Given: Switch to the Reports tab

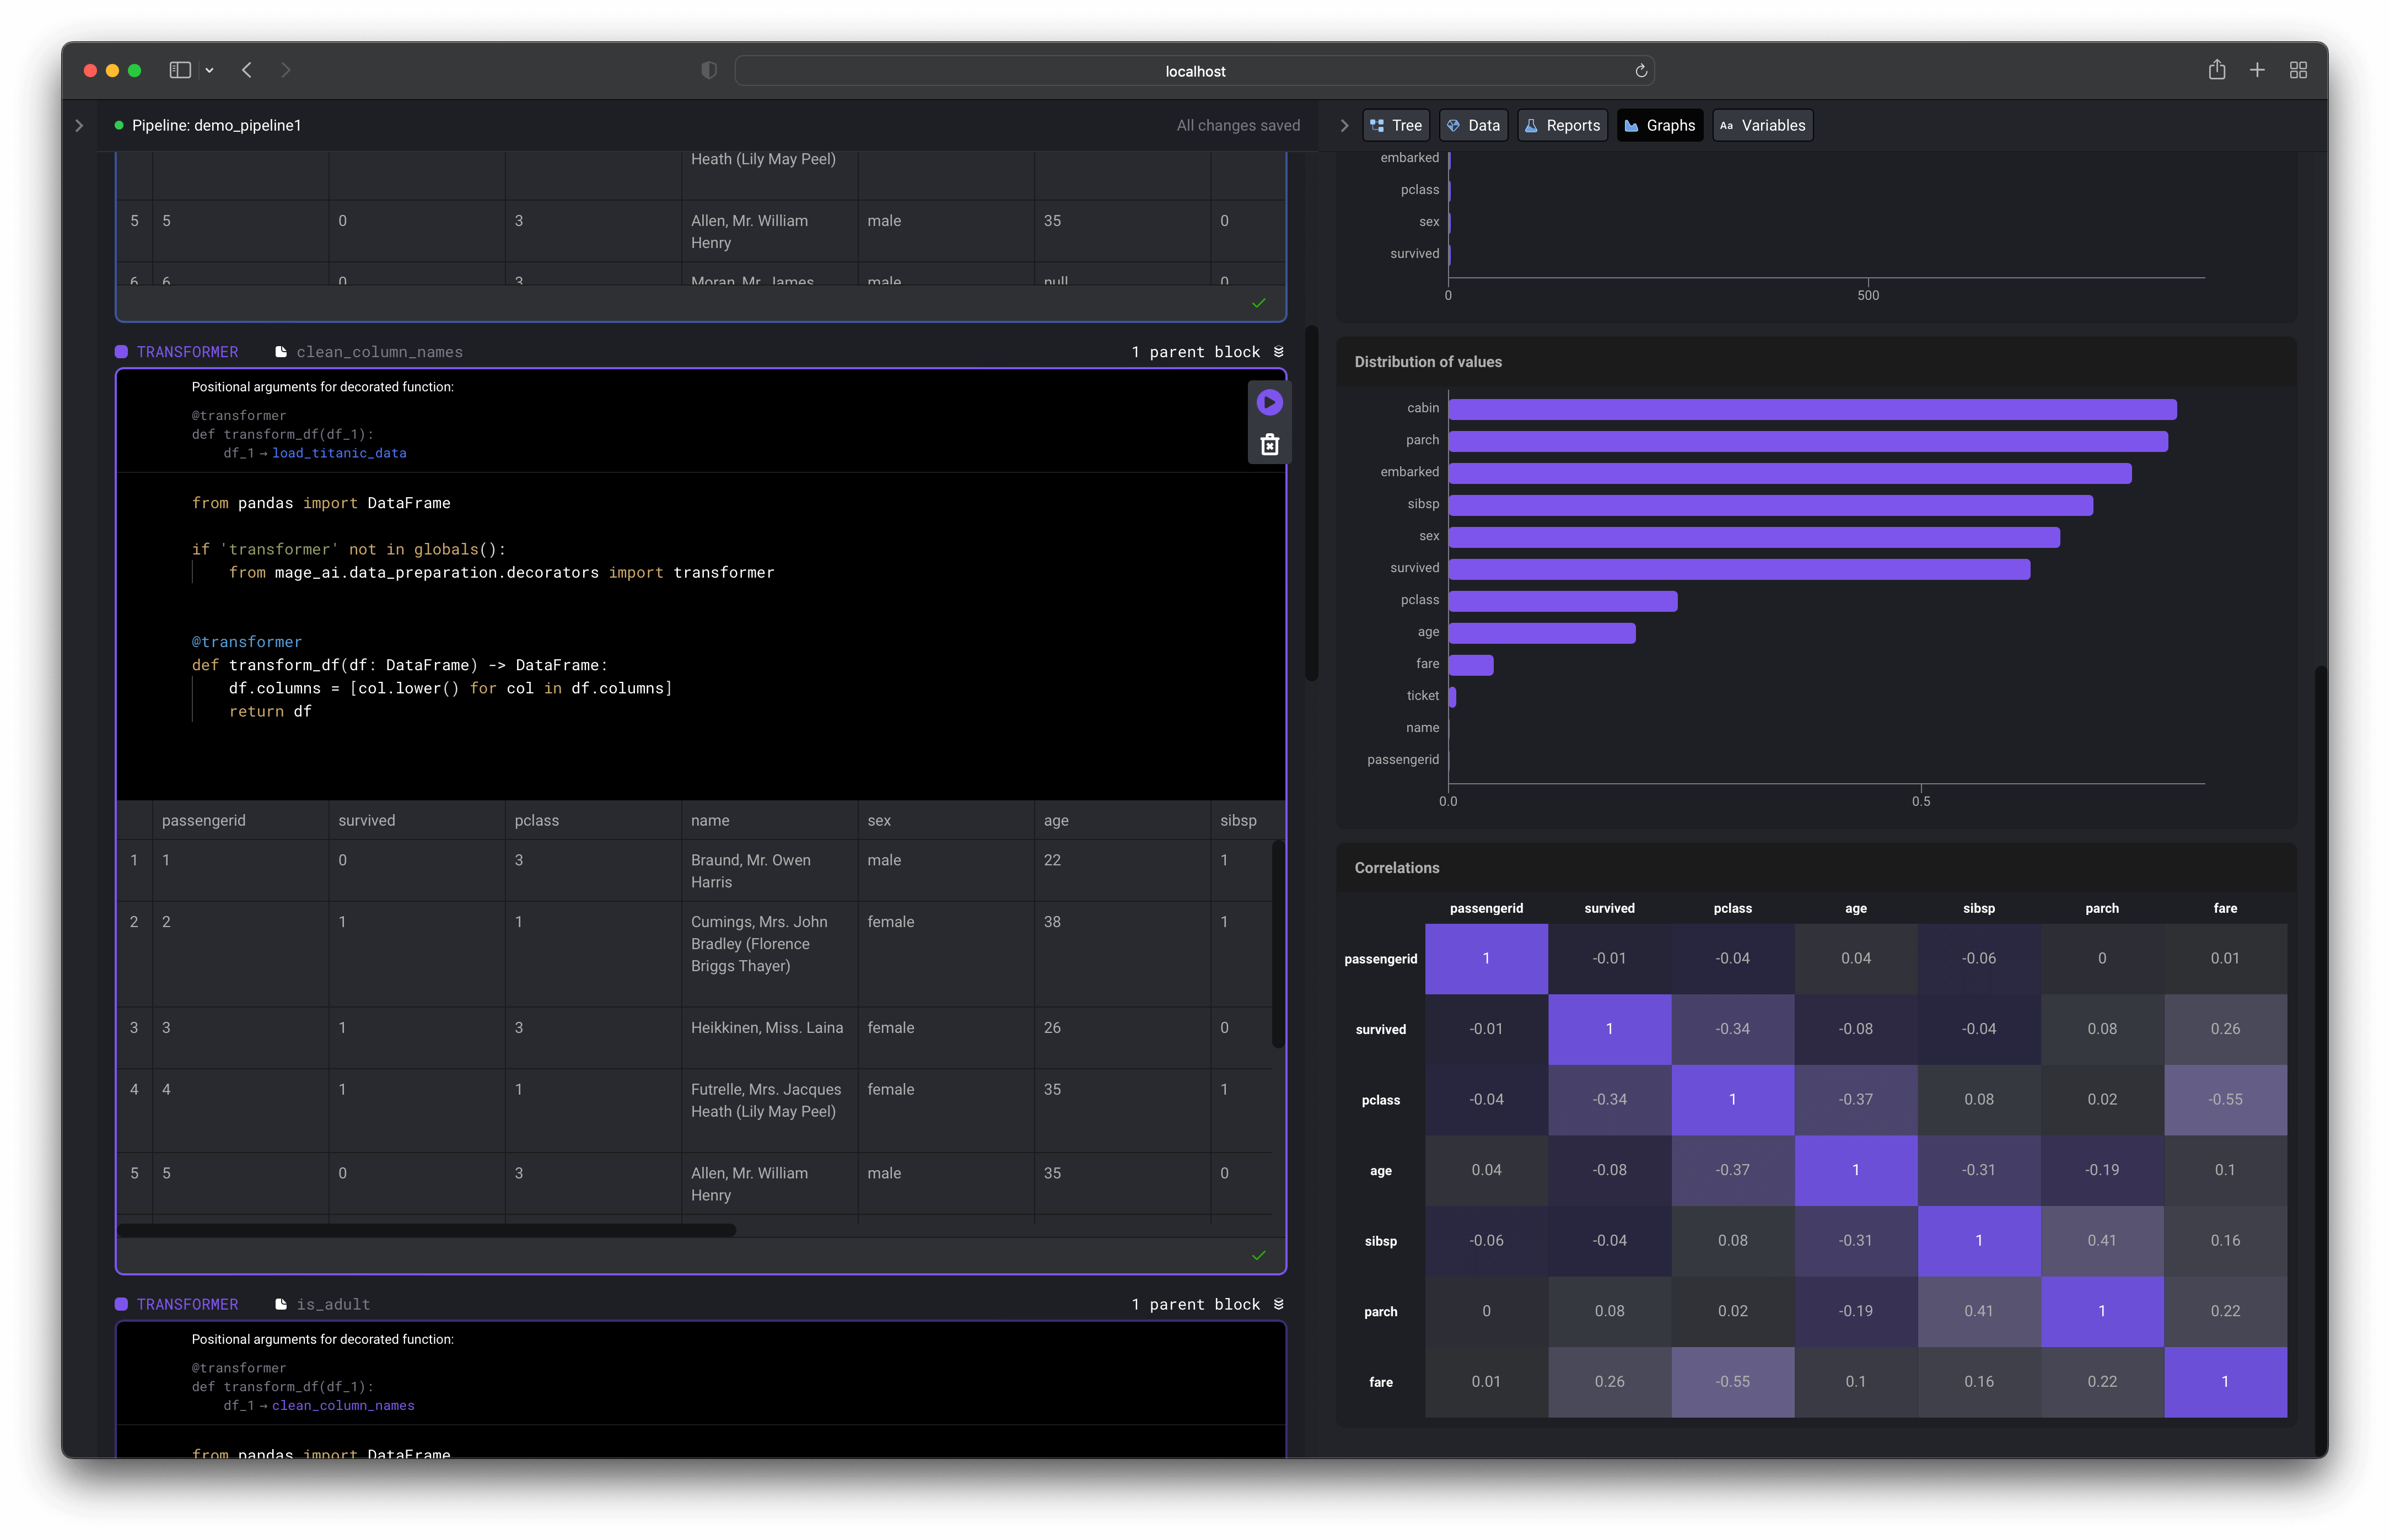Looking at the screenshot, I should [x=1562, y=126].
